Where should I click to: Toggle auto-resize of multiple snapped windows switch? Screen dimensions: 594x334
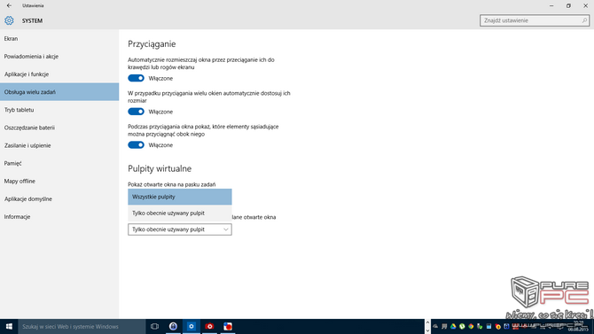pos(136,112)
